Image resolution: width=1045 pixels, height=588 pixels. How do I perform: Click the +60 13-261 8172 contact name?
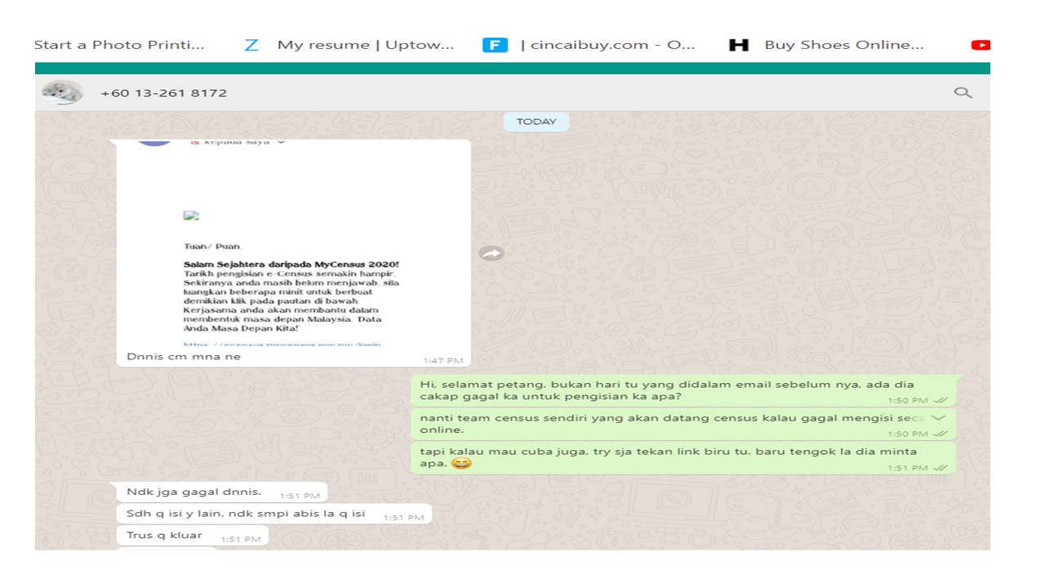coord(163,93)
